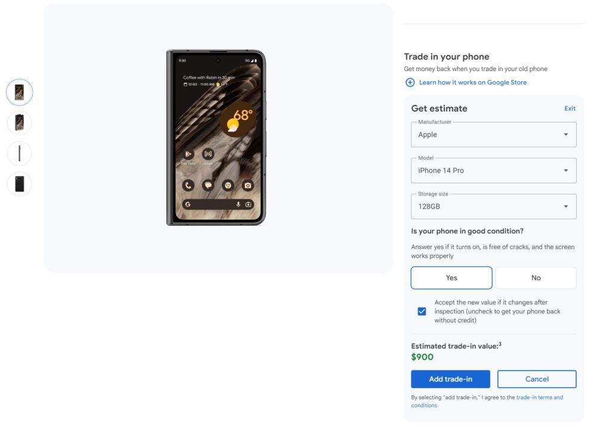This screenshot has width=597, height=434.
Task: Click the Cancel button
Action: pos(537,379)
